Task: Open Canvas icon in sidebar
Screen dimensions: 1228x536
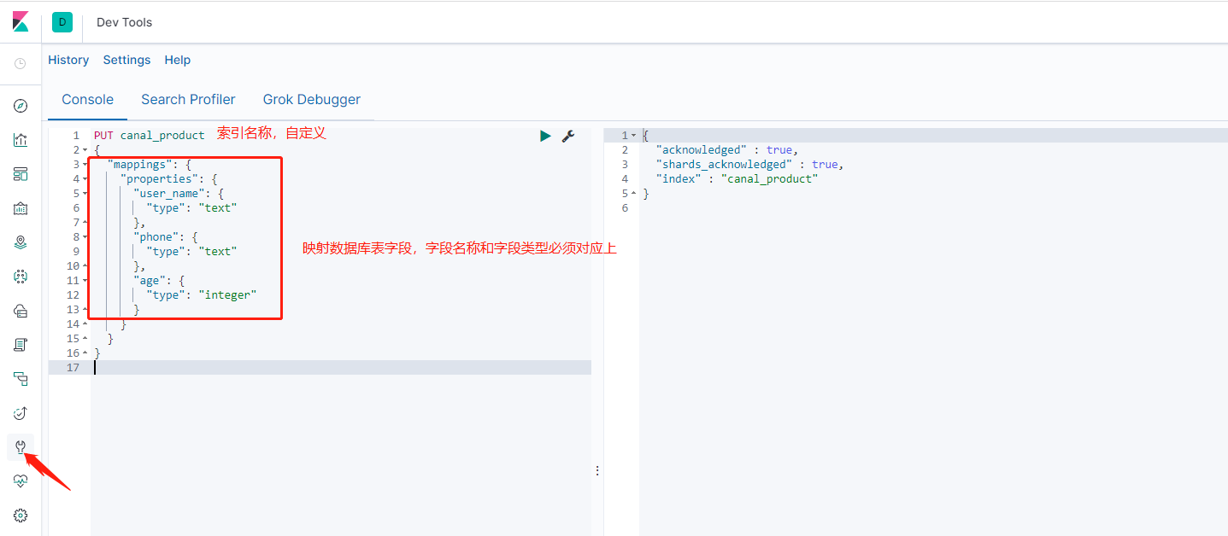Action: click(21, 208)
